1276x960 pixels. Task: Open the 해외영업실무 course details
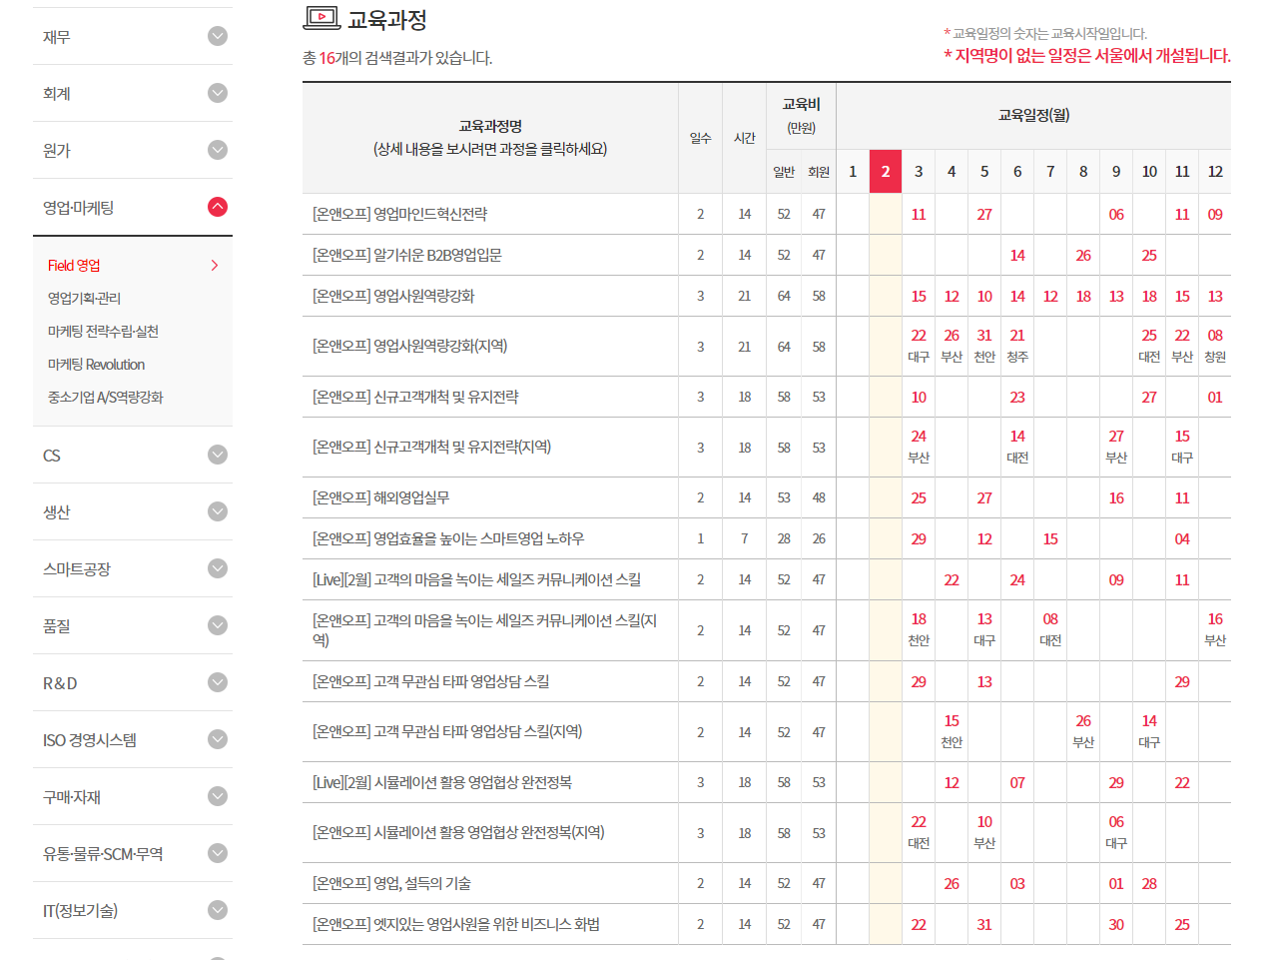coord(380,497)
